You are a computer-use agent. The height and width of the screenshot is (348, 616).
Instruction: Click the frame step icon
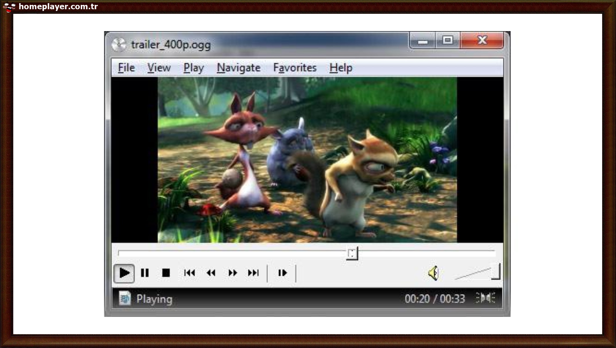pos(282,273)
